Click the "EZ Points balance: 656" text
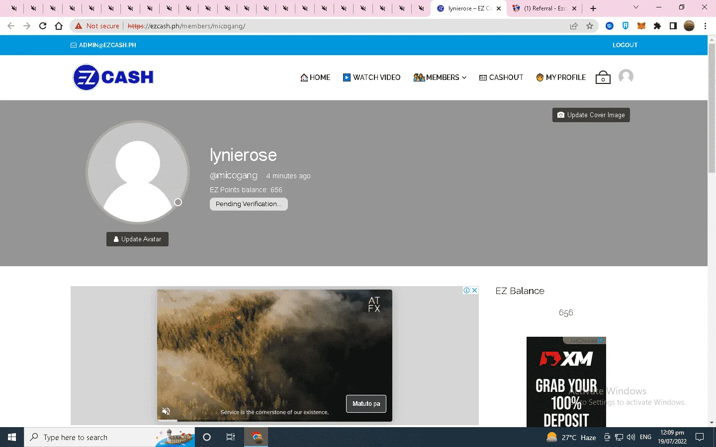 tap(246, 190)
